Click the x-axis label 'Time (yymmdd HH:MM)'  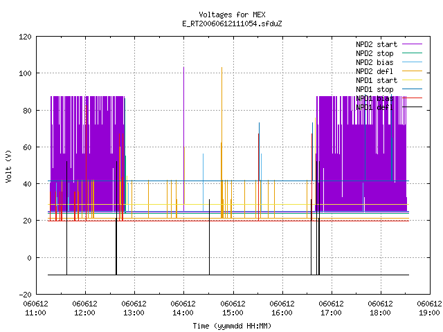(x=232, y=326)
